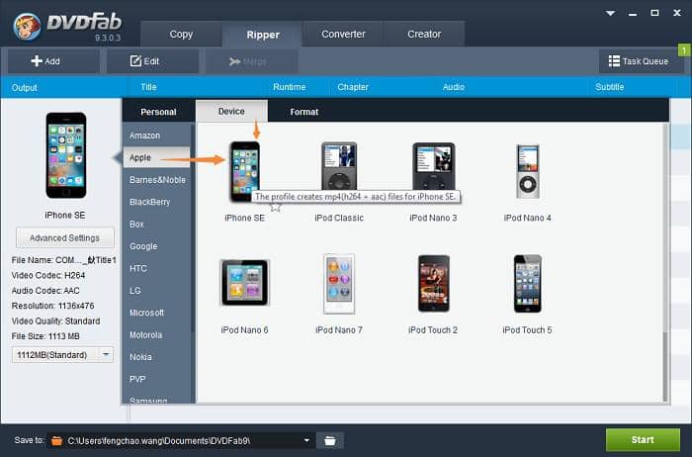Select Google in the brand list
Viewport: 692px width, 457px height.
[156, 246]
